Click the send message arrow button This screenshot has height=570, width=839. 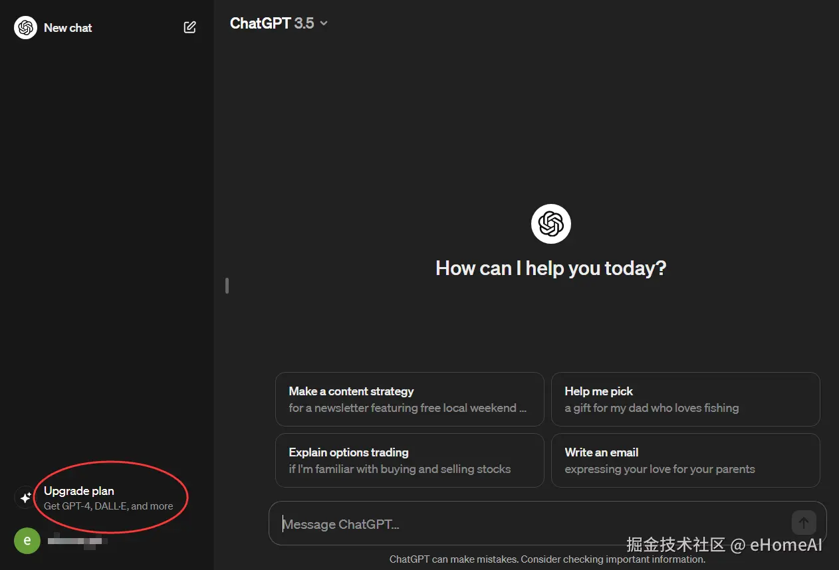pyautogui.click(x=804, y=523)
